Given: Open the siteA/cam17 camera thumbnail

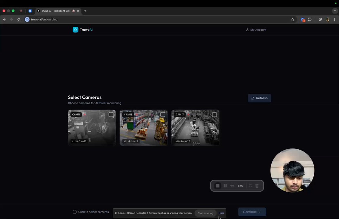Looking at the screenshot, I should (195, 127).
